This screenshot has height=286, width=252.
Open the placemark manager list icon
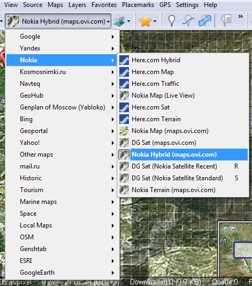pos(226,20)
